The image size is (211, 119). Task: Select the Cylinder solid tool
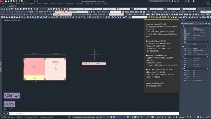(15, 17)
